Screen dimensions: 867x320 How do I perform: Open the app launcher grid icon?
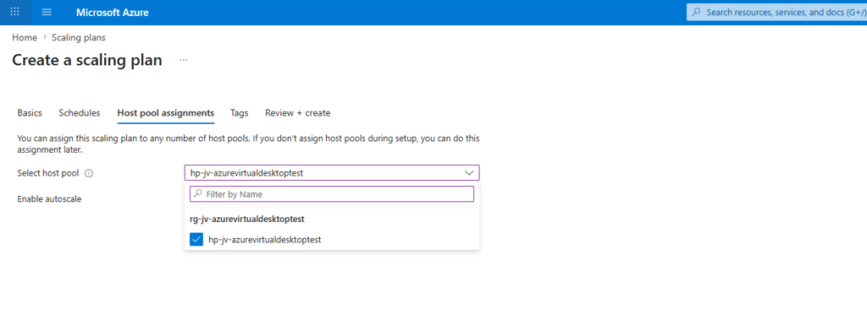tap(15, 12)
